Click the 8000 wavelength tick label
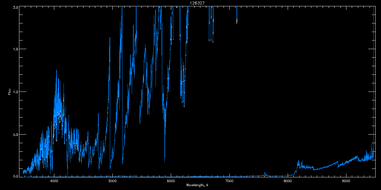The width and height of the screenshot is (381, 190). [x=288, y=181]
